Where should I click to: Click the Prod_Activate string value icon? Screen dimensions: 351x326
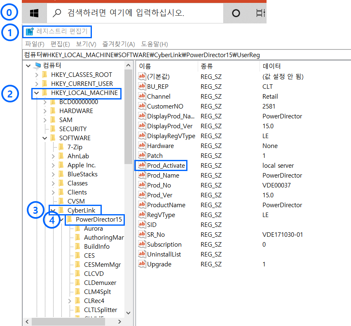142,165
